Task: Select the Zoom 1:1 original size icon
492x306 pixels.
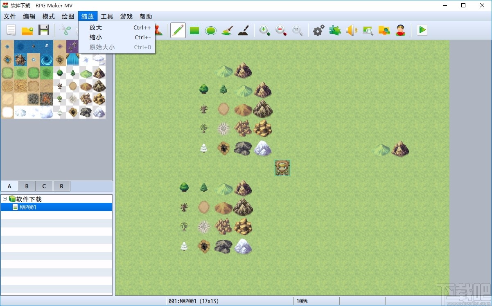Action: (298, 30)
